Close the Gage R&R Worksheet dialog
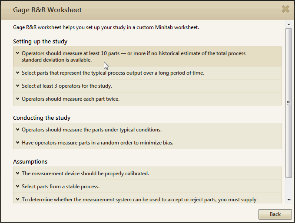This screenshot has height=223, width=295. (285, 9)
